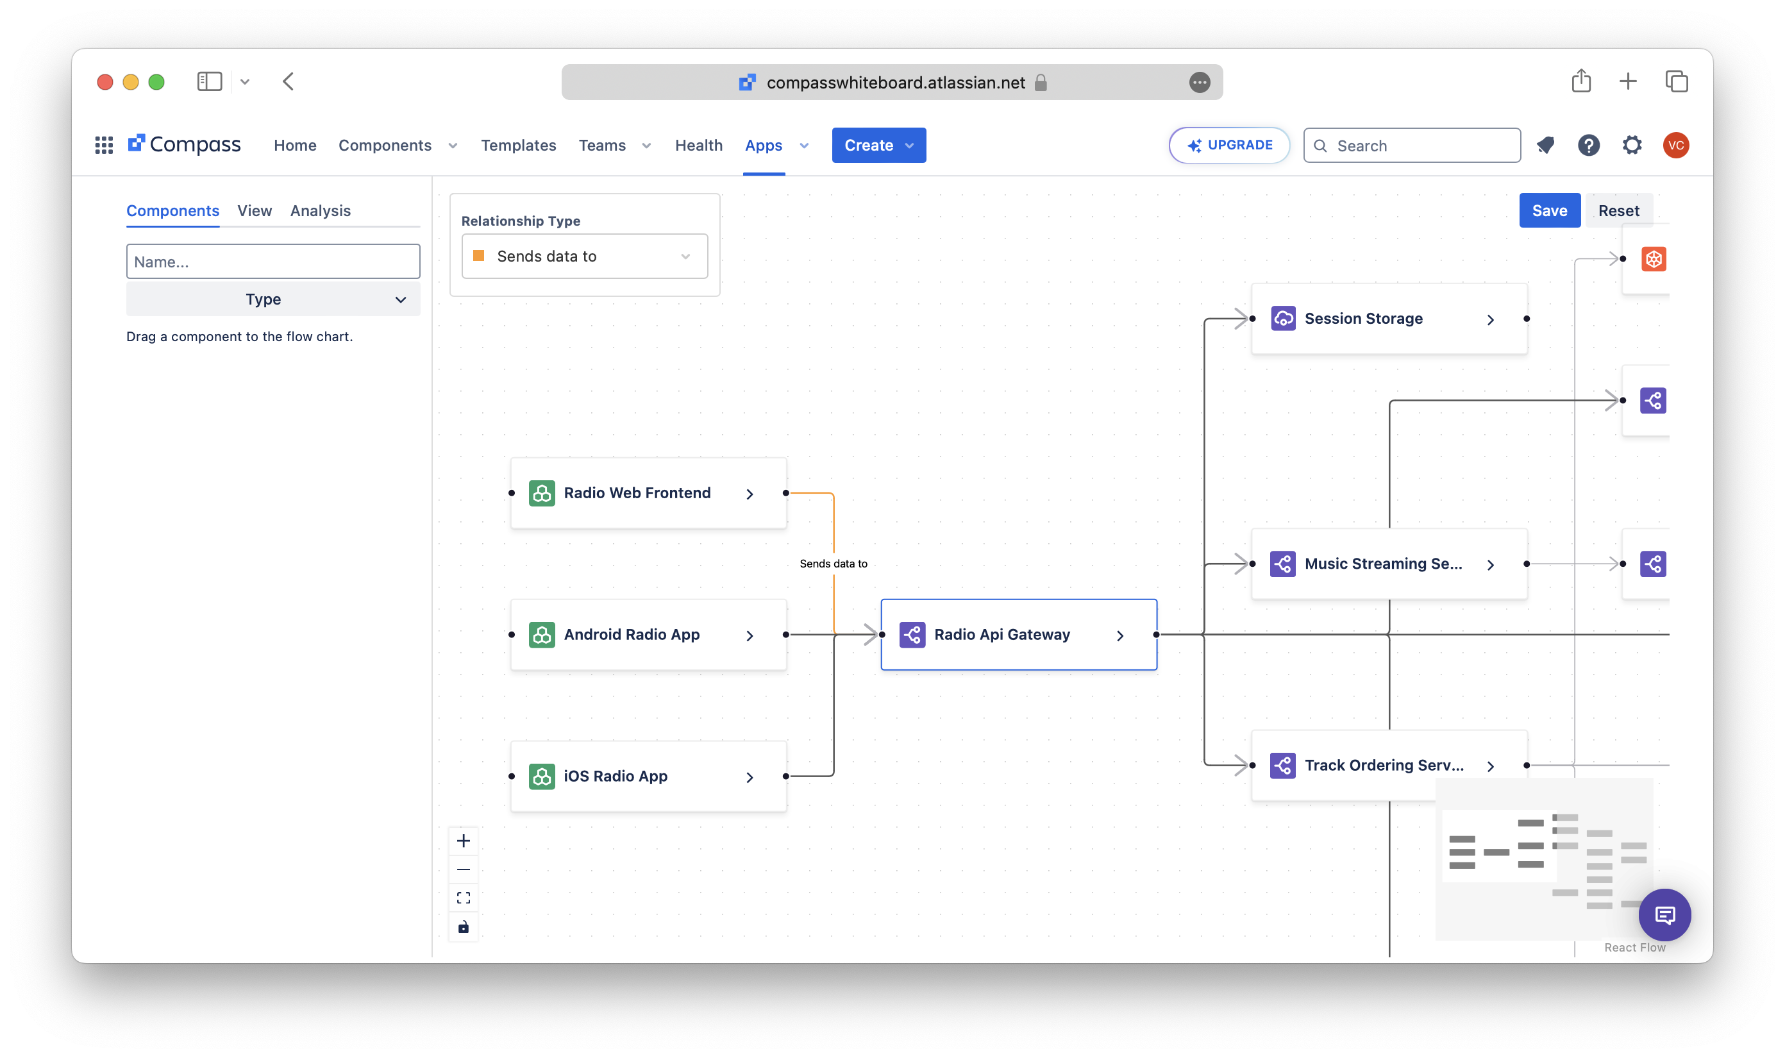
Task: Open the help question mark icon
Action: tap(1588, 146)
